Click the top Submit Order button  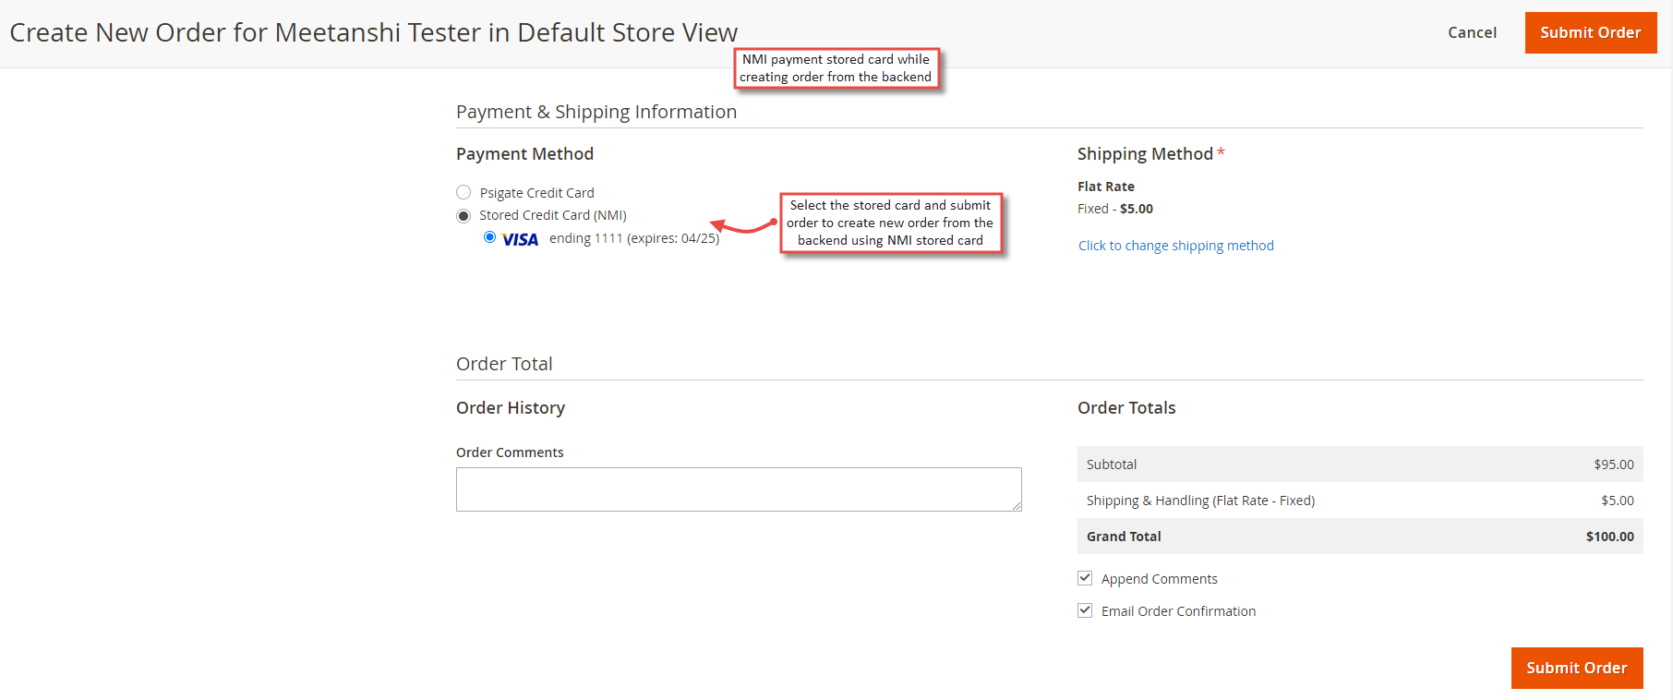1590,32
